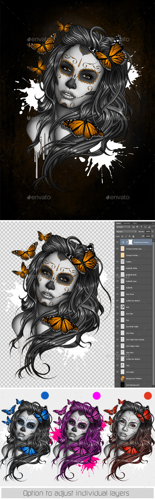Select the Orange Overlay copy layer name

(x=134, y=249)
